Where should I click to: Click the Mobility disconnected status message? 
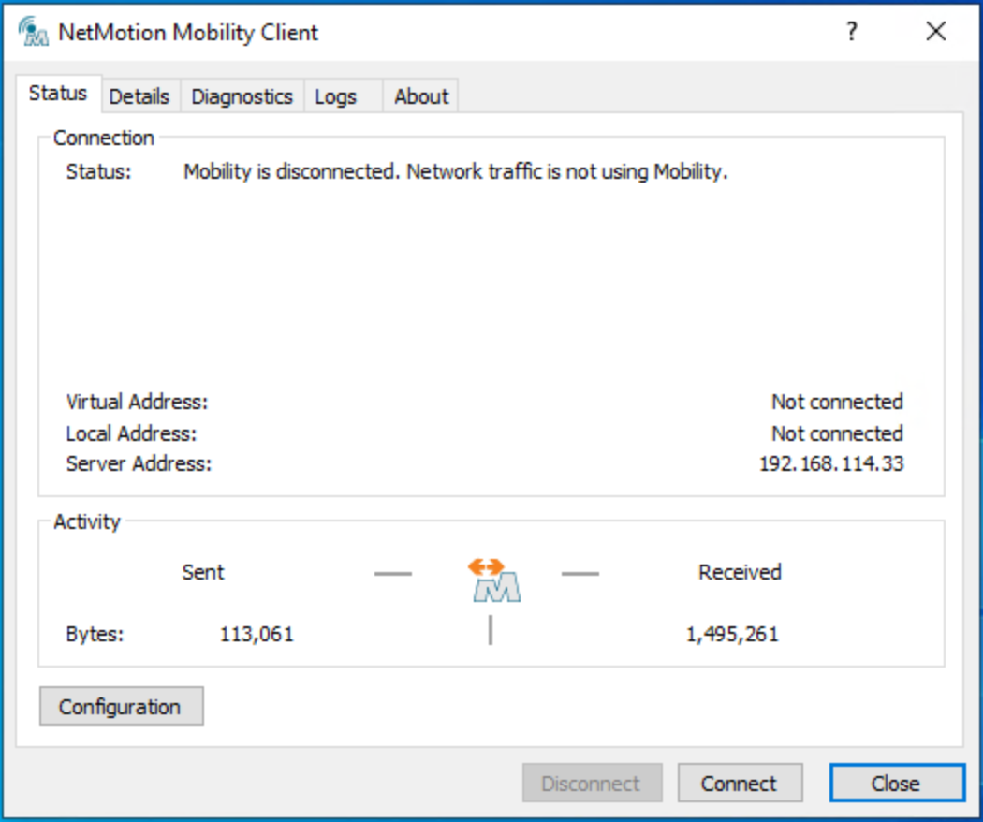[455, 172]
